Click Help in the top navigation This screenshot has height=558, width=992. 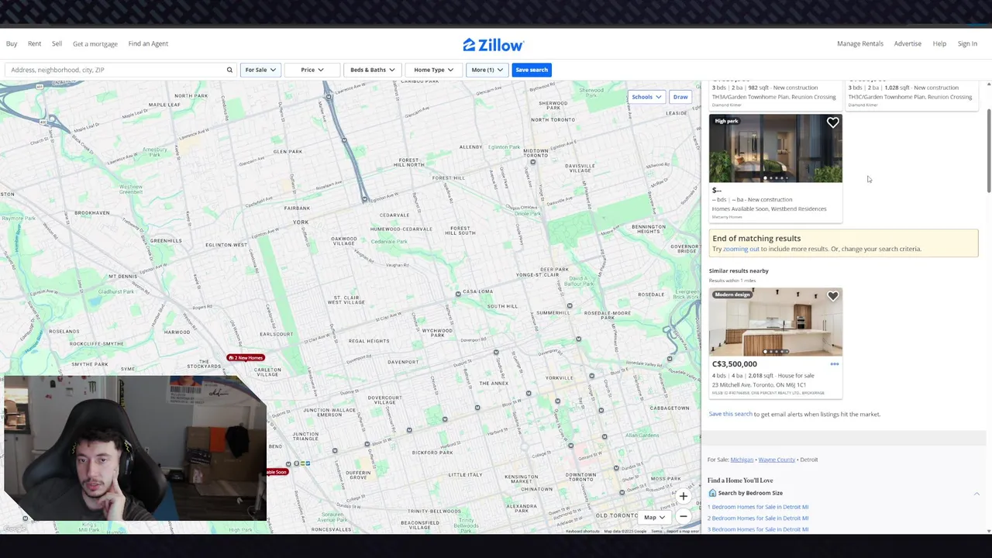[939, 43]
